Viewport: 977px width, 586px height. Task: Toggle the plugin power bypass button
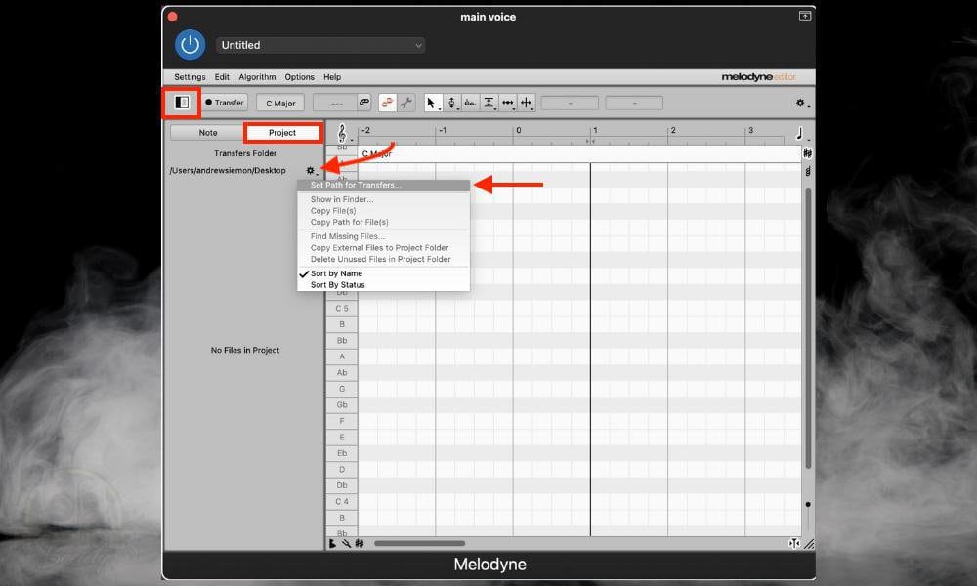[x=191, y=45]
